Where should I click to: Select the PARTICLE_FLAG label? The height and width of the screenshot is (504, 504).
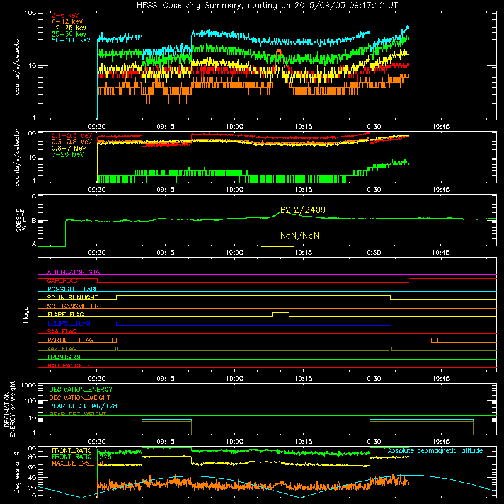coord(71,340)
